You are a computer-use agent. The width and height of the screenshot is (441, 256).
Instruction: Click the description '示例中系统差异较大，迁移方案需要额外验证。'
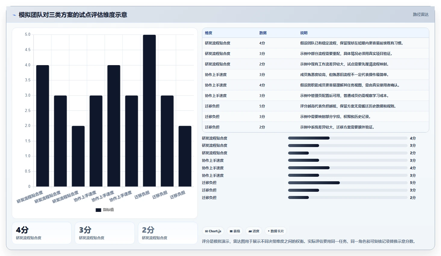click(337, 127)
